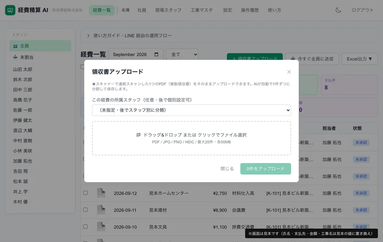Click 0件をアップロード button
Viewport: 383px width, 242px height.
266,169
